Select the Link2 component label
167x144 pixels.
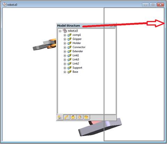pyautogui.click(x=75, y=63)
